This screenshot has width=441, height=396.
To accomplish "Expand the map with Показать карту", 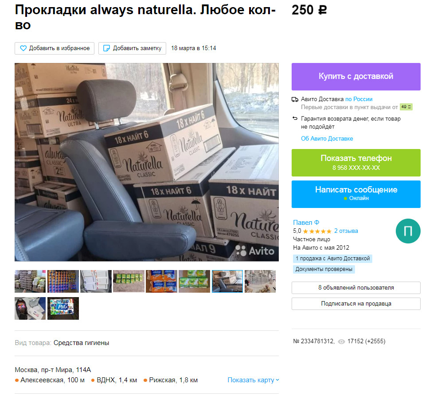I will point(253,380).
